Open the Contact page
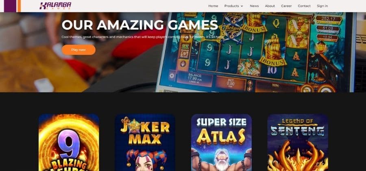Viewport: 366px width, 171px height. [304, 6]
